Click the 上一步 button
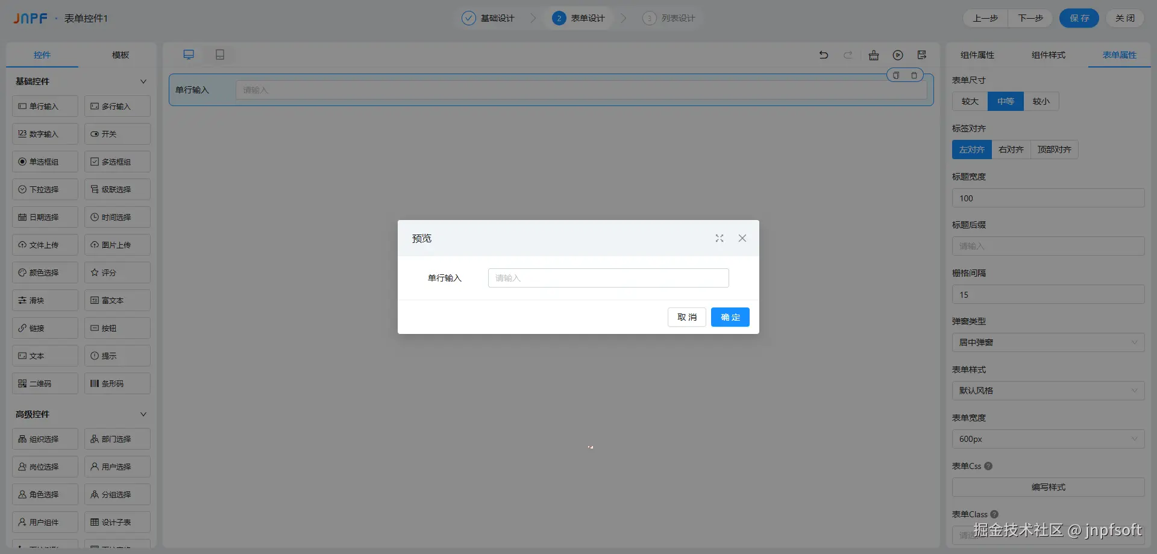 click(x=985, y=18)
